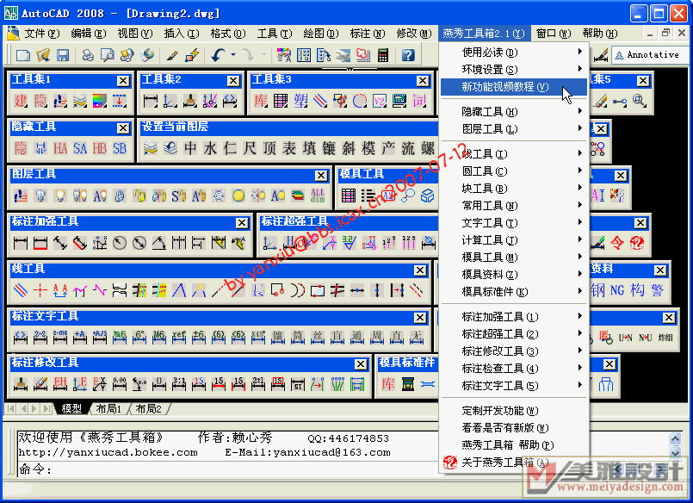Click the color palette properties icon in toolbar
The height and width of the screenshot is (503, 693).
pos(283,55)
